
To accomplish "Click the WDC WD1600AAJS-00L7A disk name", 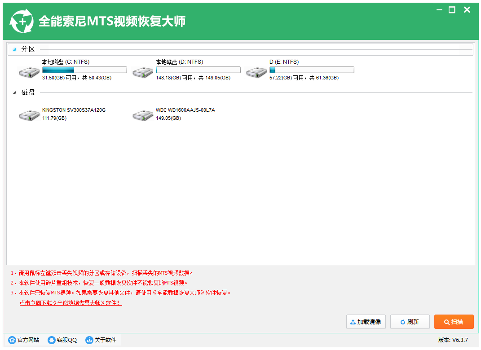I will click(x=185, y=110).
